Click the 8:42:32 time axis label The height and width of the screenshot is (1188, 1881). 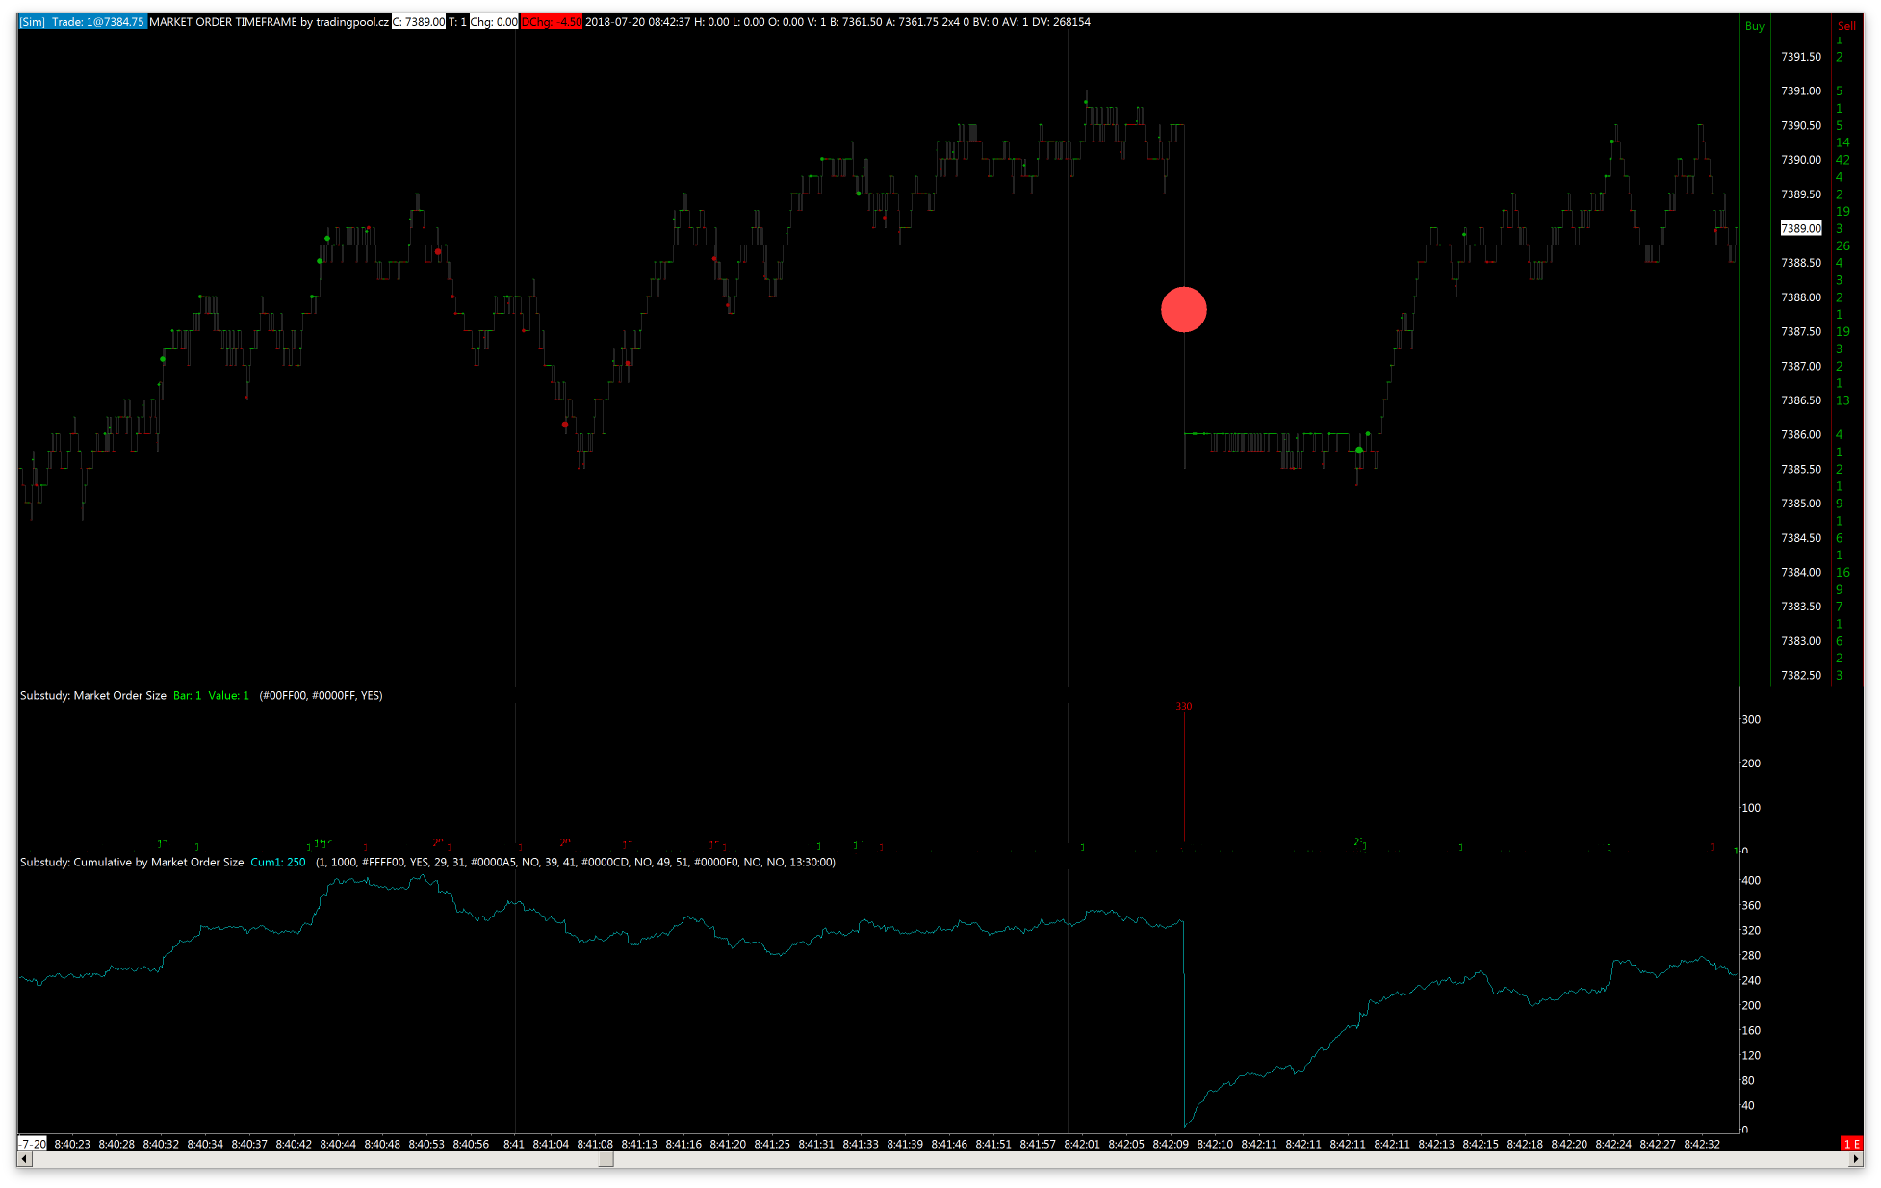point(1702,1144)
